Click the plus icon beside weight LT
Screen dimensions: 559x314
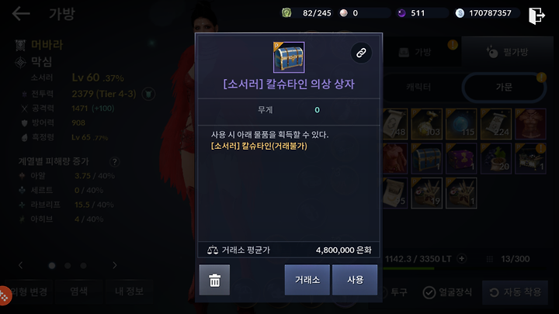pyautogui.click(x=462, y=258)
